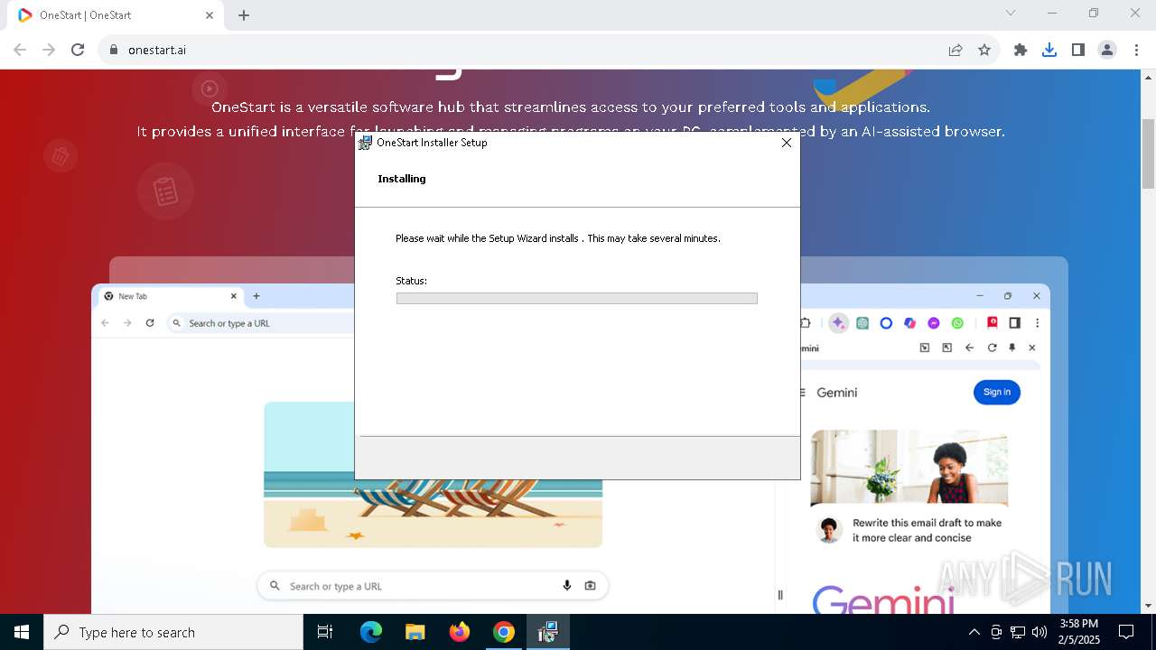Open Microsoft Edge from taskbar

click(x=371, y=632)
